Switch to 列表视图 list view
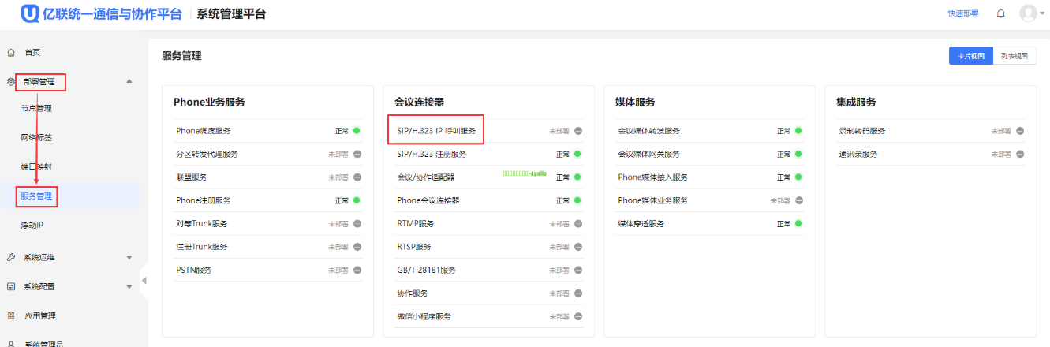 1014,56
